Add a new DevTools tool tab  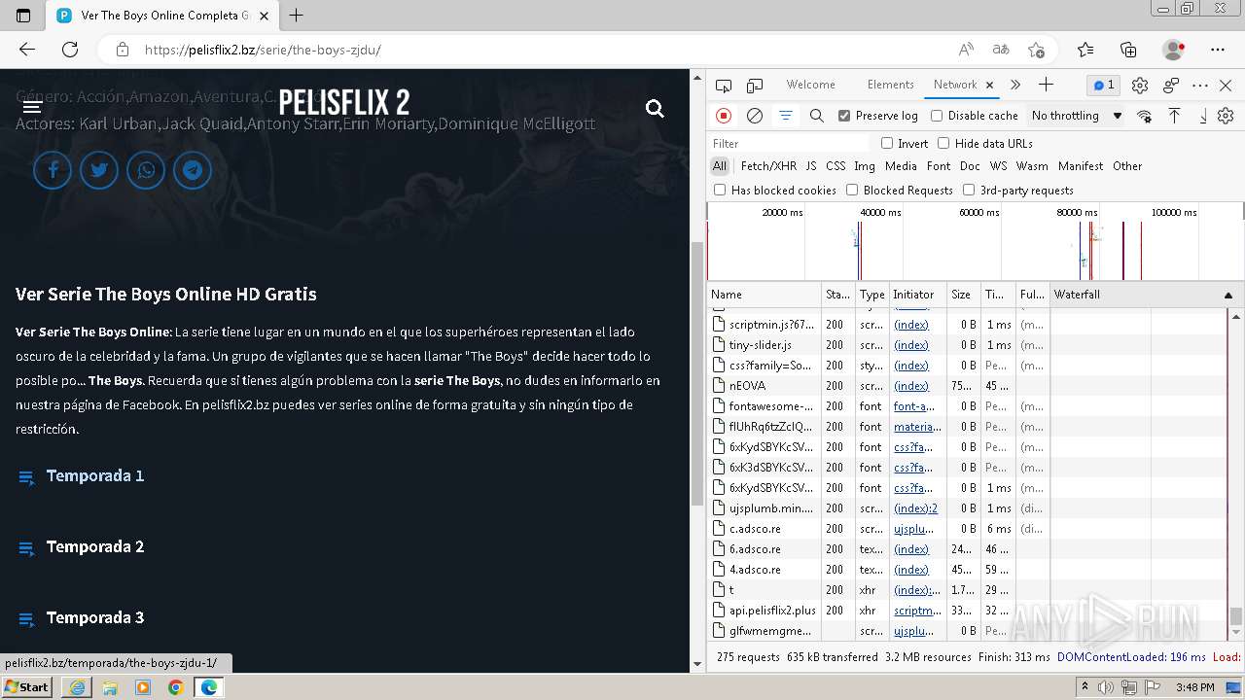pos(1046,85)
